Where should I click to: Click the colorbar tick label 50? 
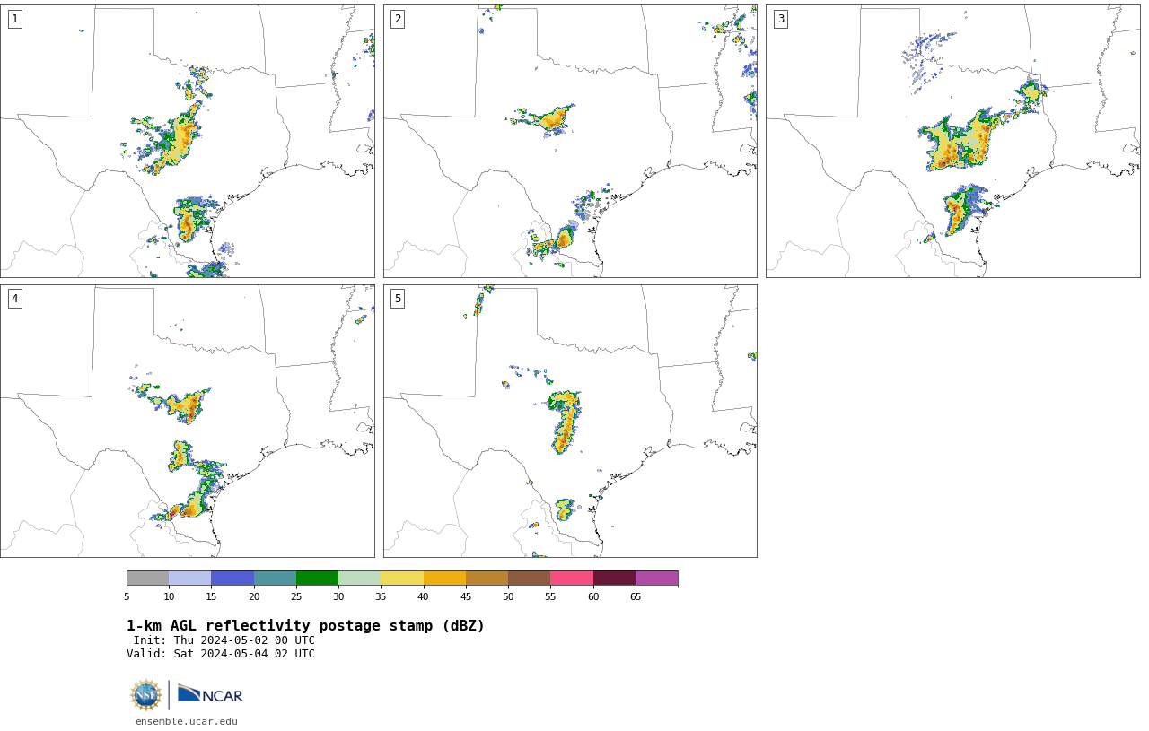508,597
